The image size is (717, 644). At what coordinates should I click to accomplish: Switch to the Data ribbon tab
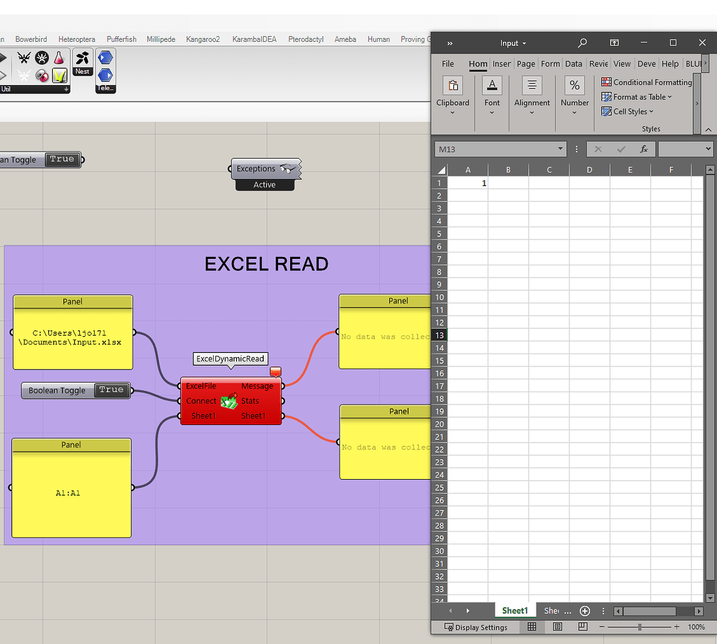[x=573, y=64]
